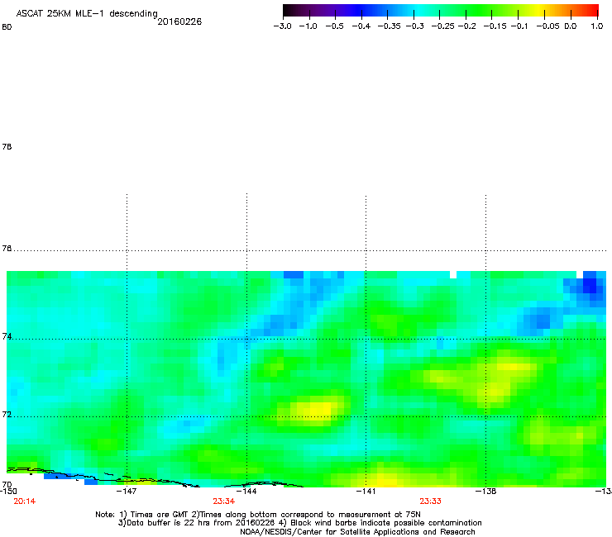
Task: Click the -0.25 color scale label
Action: tap(443, 26)
